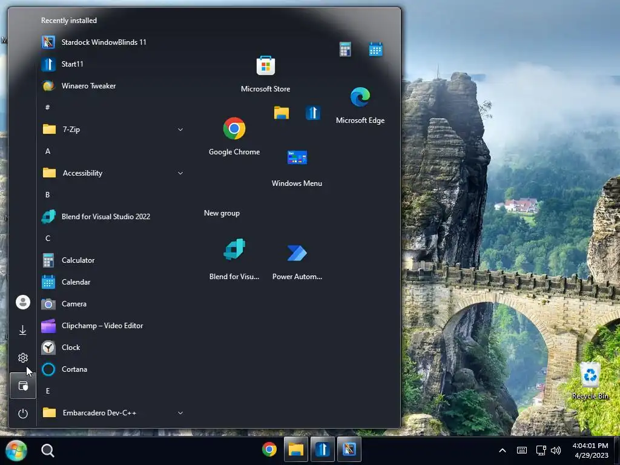Open the user account icon in sidebar
Image resolution: width=620 pixels, height=465 pixels.
click(x=23, y=302)
